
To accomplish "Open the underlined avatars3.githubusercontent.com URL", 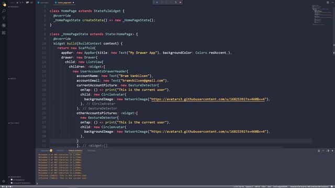I will point(208,99).
